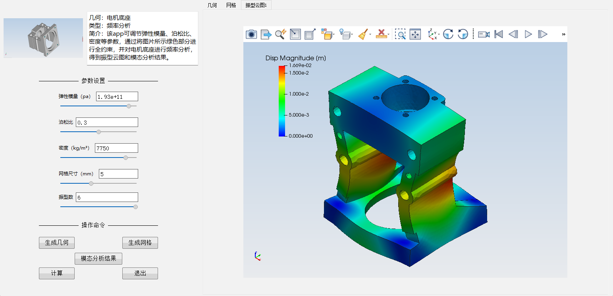This screenshot has width=613, height=296.
Task: Click the 'Disp Magnitude (m)' legend title
Action: 296,58
